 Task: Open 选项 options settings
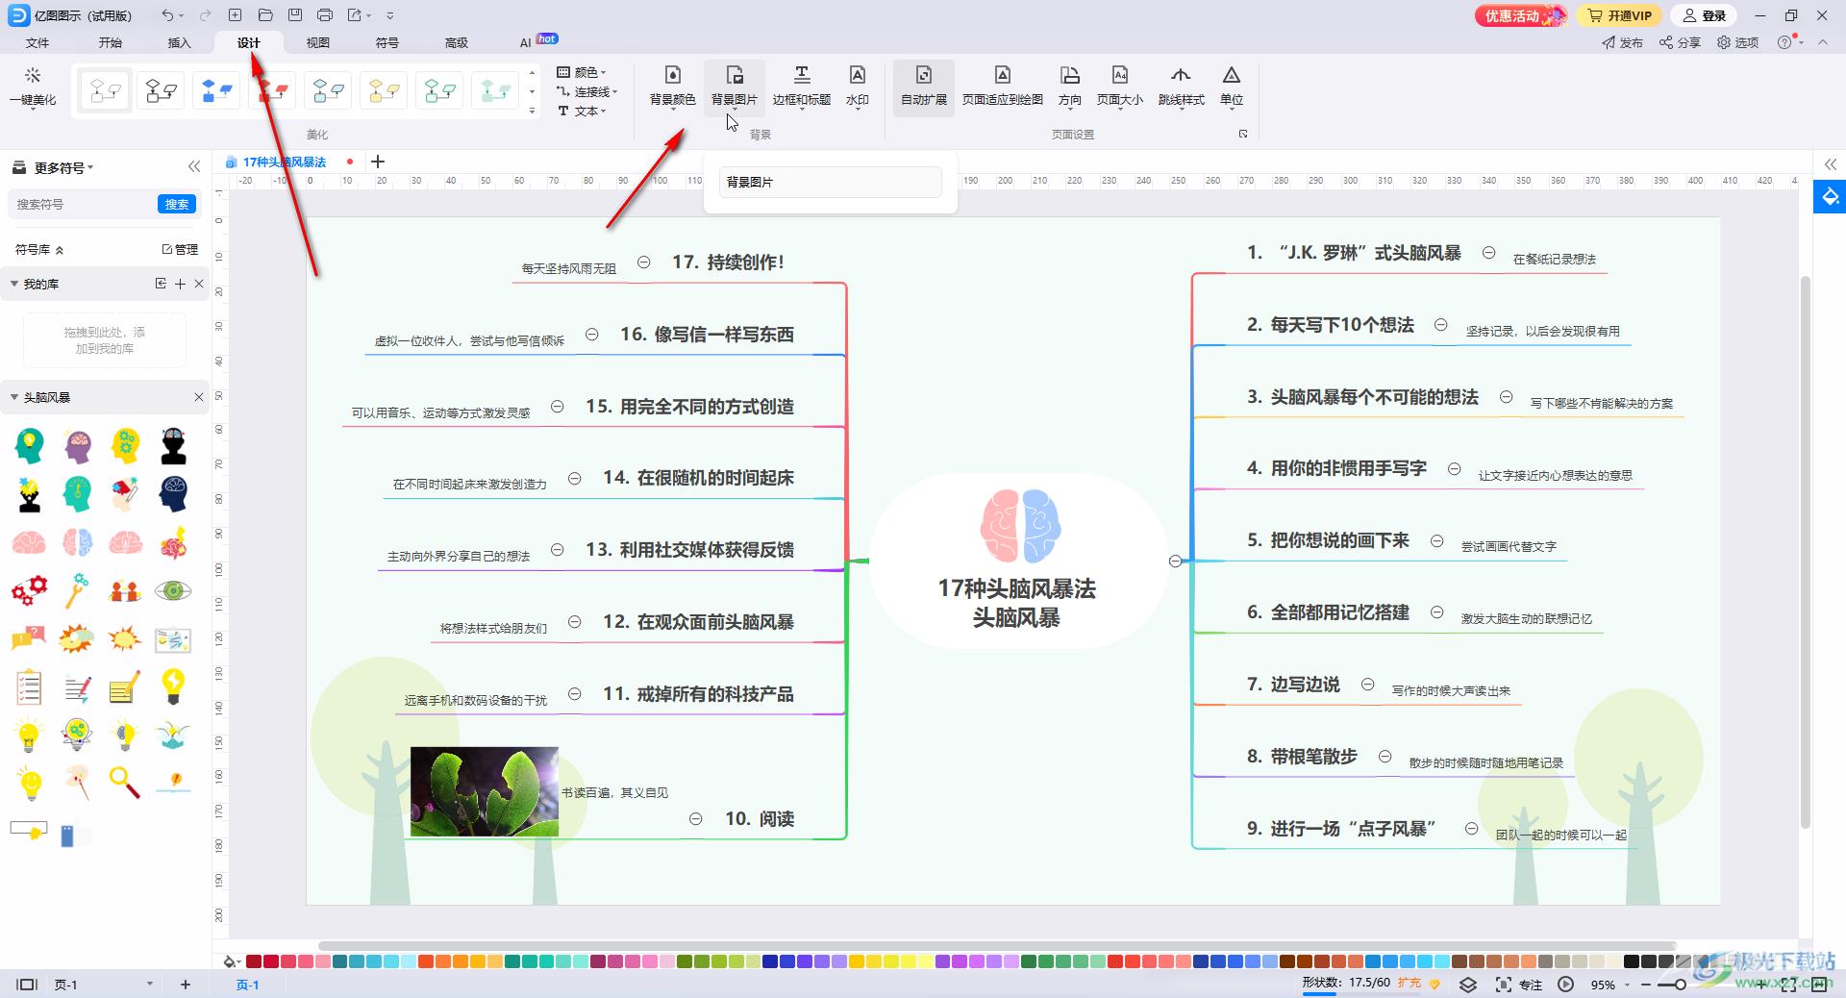pyautogui.click(x=1738, y=42)
